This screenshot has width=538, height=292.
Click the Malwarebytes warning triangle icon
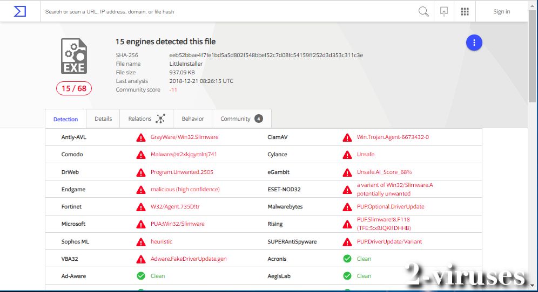coord(347,207)
